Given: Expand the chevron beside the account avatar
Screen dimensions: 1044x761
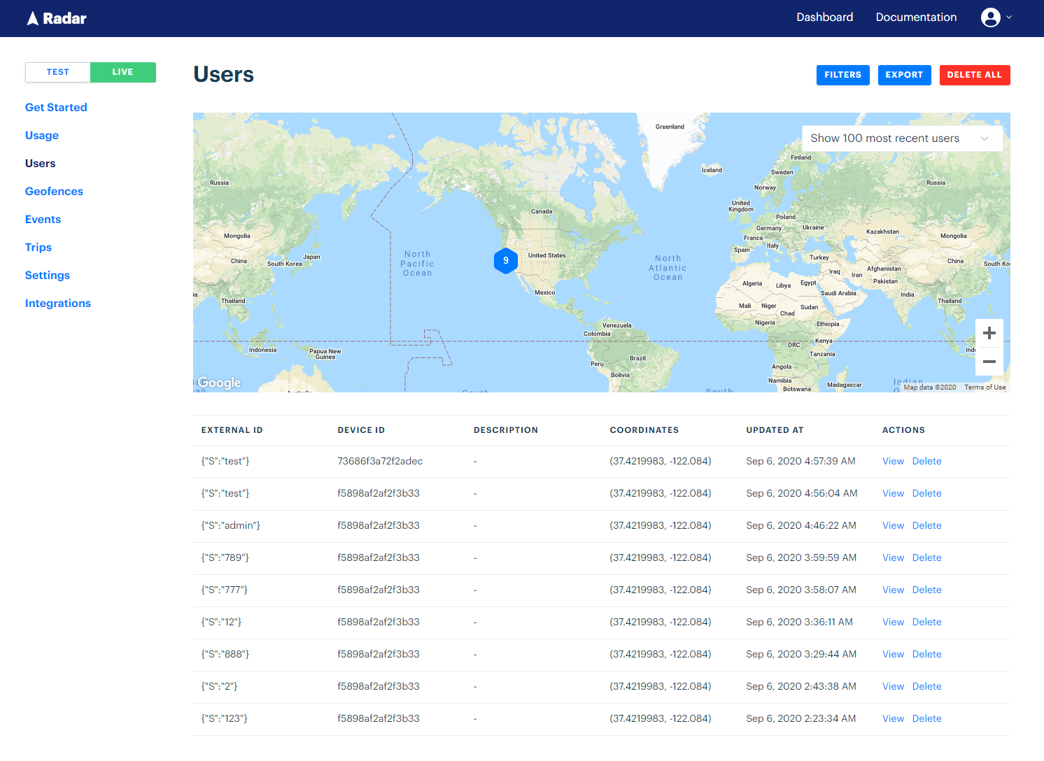Looking at the screenshot, I should point(1009,17).
